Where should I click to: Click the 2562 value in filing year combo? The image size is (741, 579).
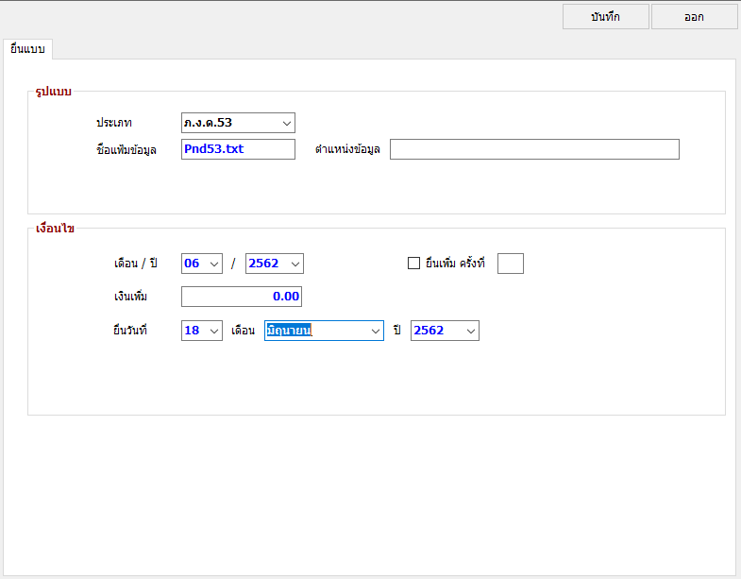click(429, 331)
